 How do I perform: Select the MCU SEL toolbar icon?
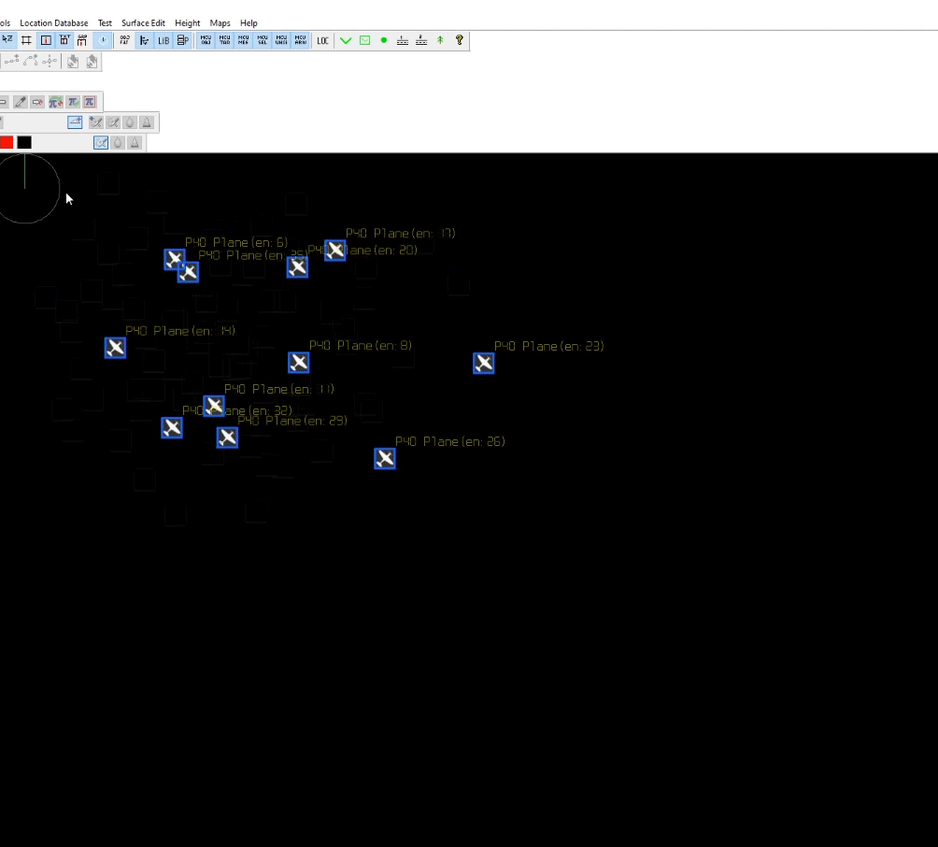click(x=262, y=40)
